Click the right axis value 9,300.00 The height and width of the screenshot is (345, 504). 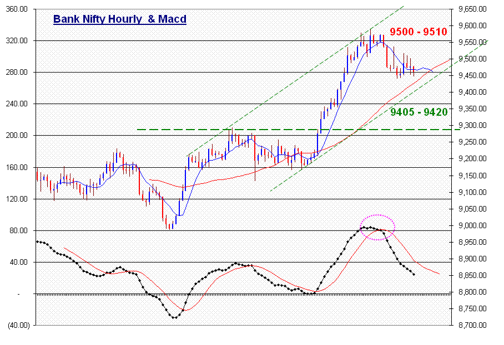click(x=472, y=125)
